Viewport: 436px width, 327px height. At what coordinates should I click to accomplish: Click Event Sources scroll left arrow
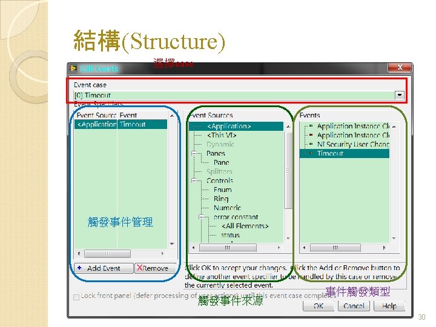(194, 248)
